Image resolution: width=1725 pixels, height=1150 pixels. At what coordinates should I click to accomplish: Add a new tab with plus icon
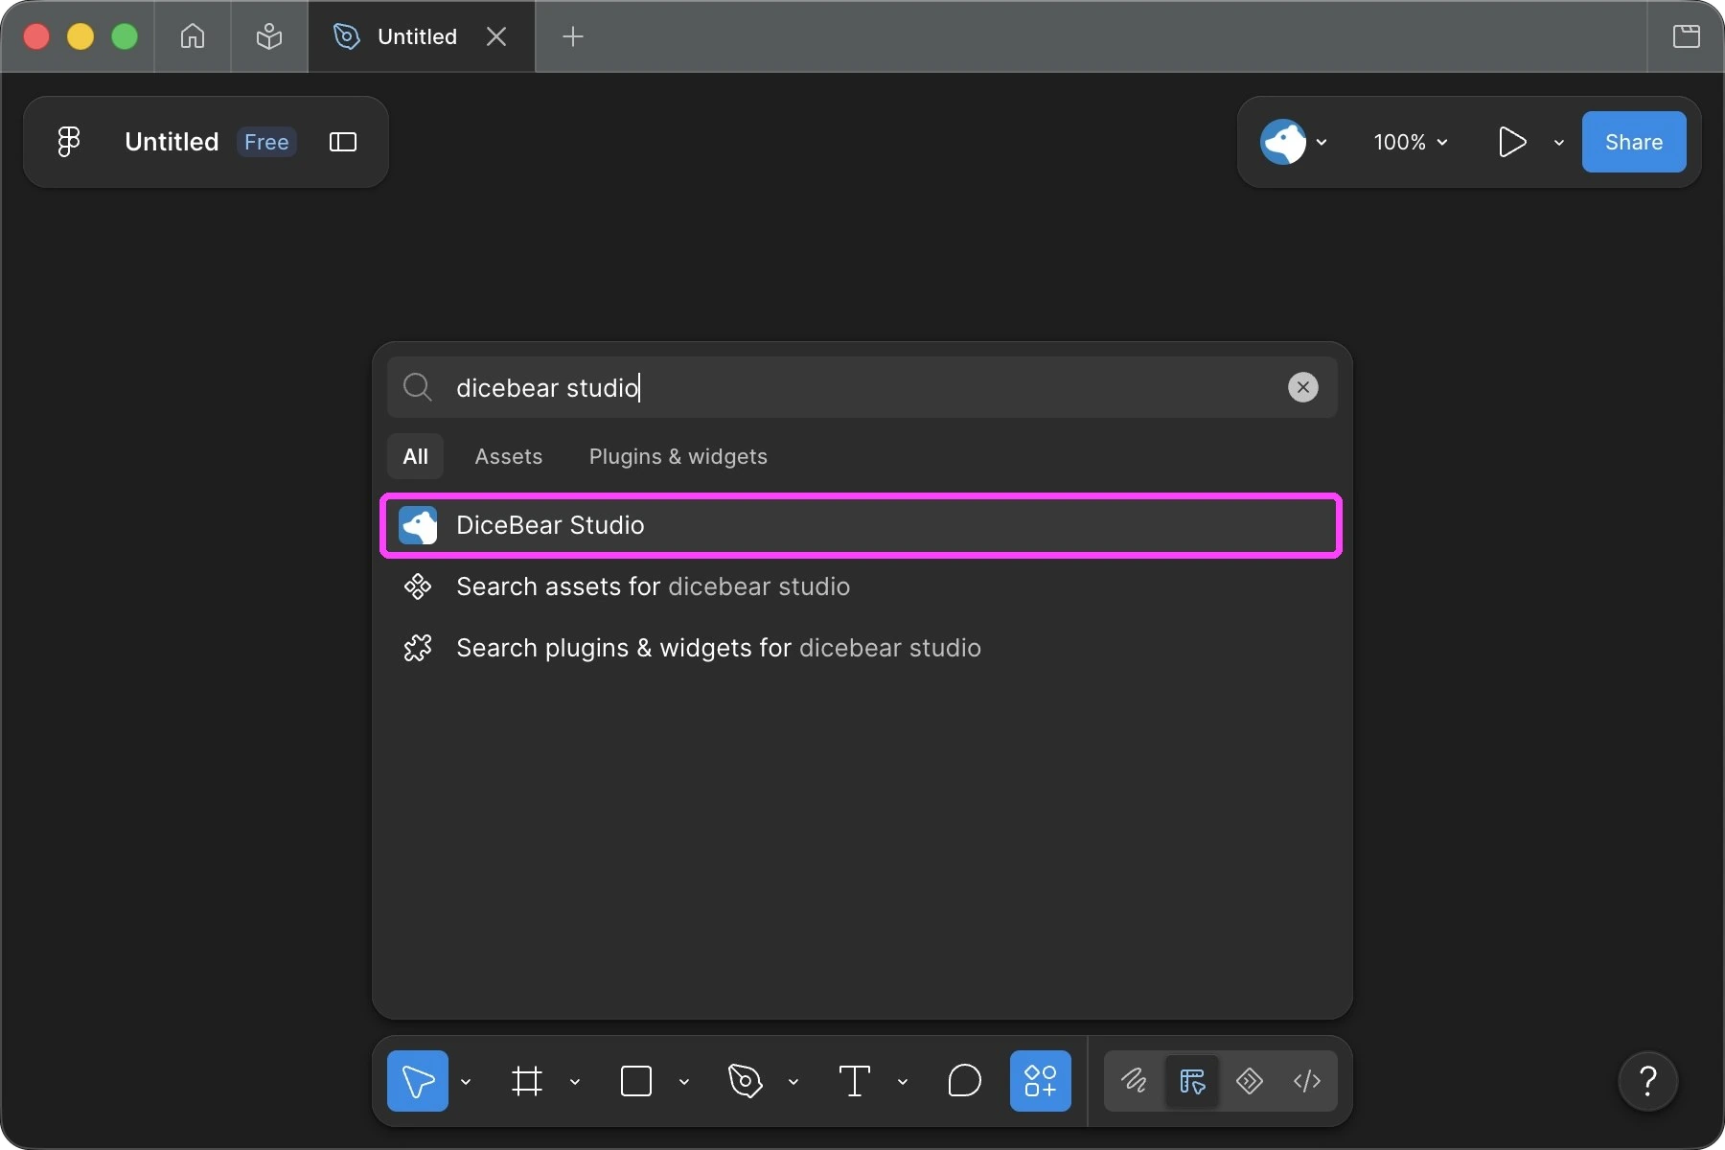[573, 36]
